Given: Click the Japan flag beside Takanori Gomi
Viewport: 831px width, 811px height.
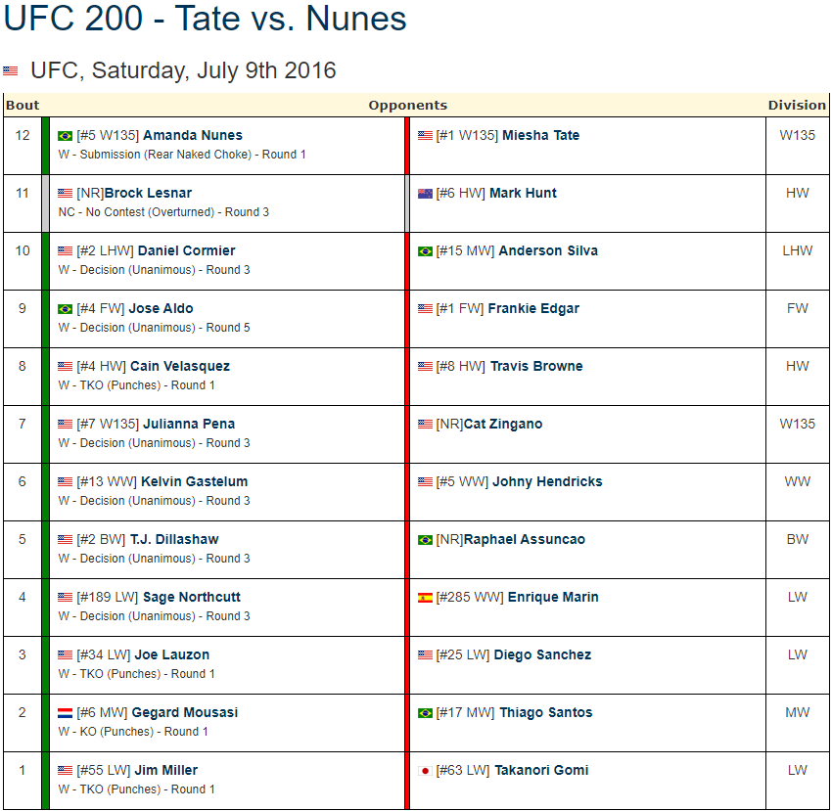Looking at the screenshot, I should 425,771.
